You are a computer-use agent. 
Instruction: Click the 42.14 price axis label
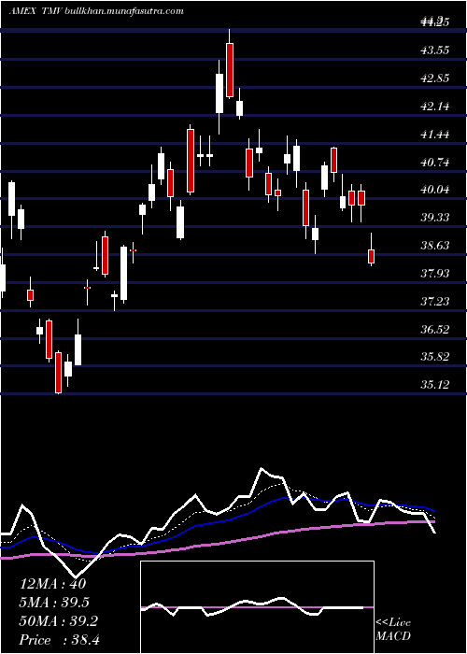(x=435, y=106)
